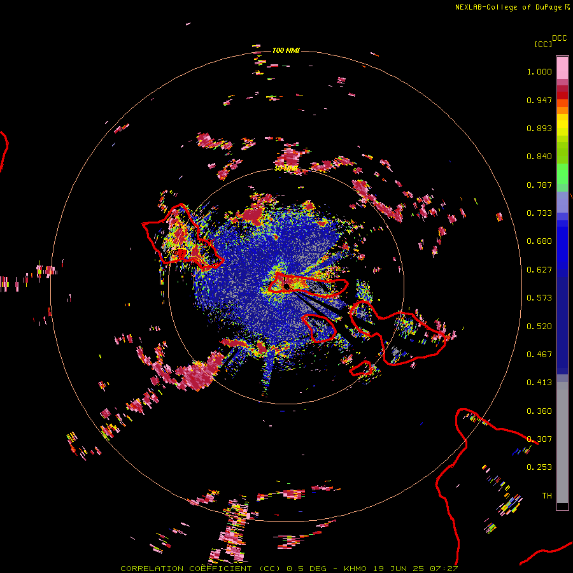Select the 0.307 legend value
573x573 pixels.
(539, 439)
